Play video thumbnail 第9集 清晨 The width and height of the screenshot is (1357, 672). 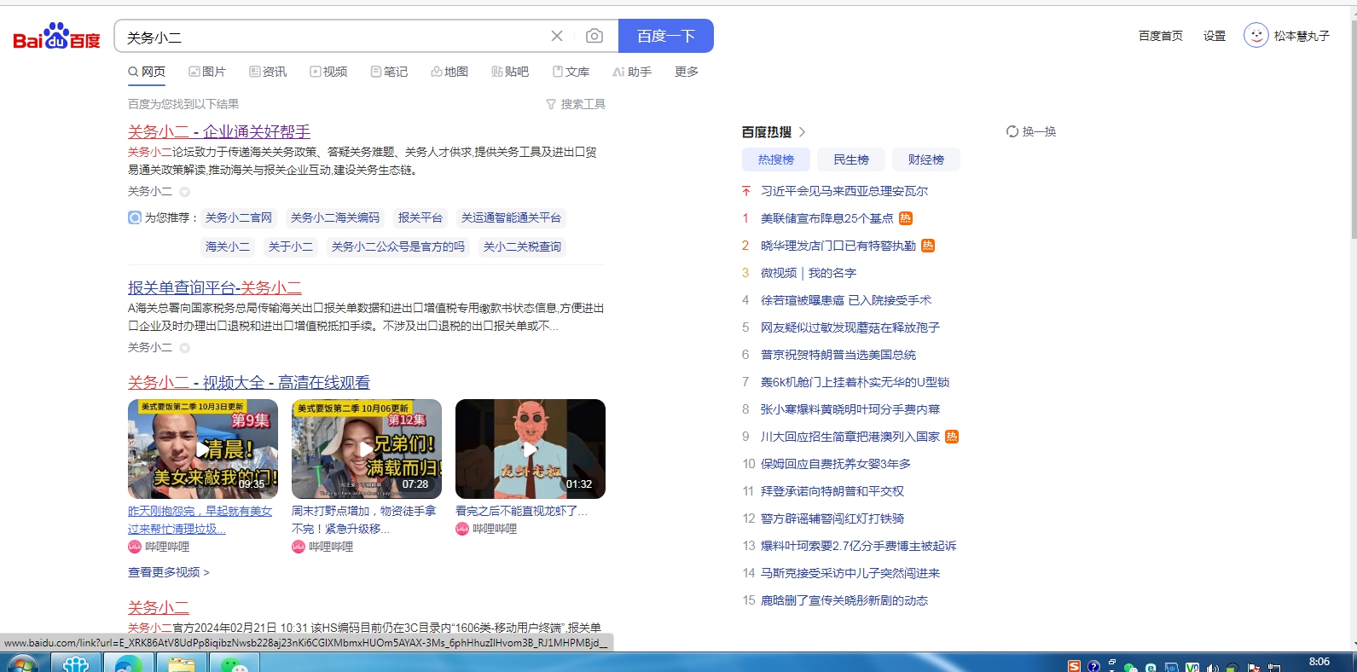(x=203, y=449)
